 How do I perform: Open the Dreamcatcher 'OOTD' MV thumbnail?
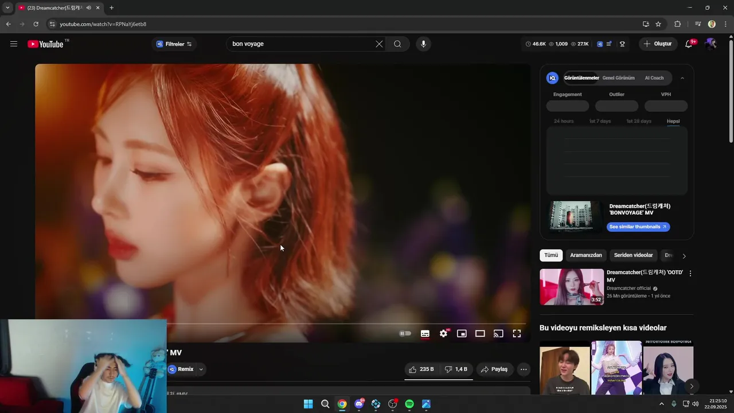point(572,287)
